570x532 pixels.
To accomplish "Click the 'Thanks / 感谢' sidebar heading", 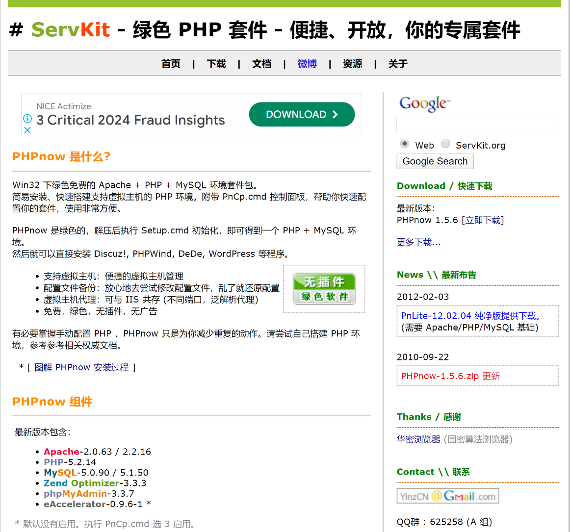I will tap(429, 417).
